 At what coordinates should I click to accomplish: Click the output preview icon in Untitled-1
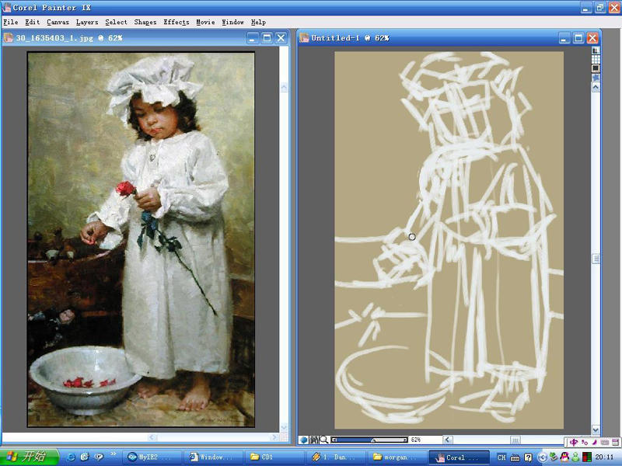pyautogui.click(x=596, y=68)
